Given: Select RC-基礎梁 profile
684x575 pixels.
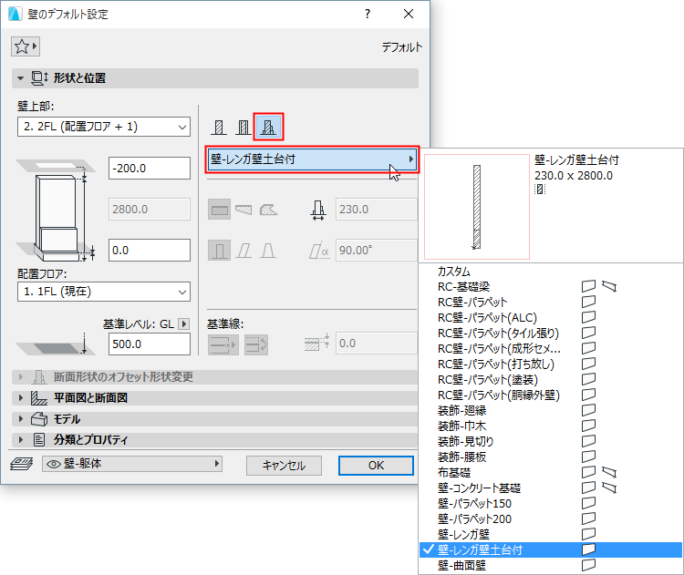Looking at the screenshot, I should pyautogui.click(x=551, y=286).
